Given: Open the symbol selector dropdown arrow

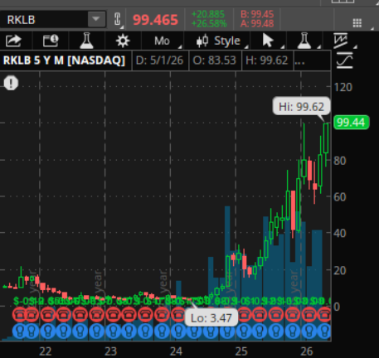Looking at the screenshot, I should 96,19.
